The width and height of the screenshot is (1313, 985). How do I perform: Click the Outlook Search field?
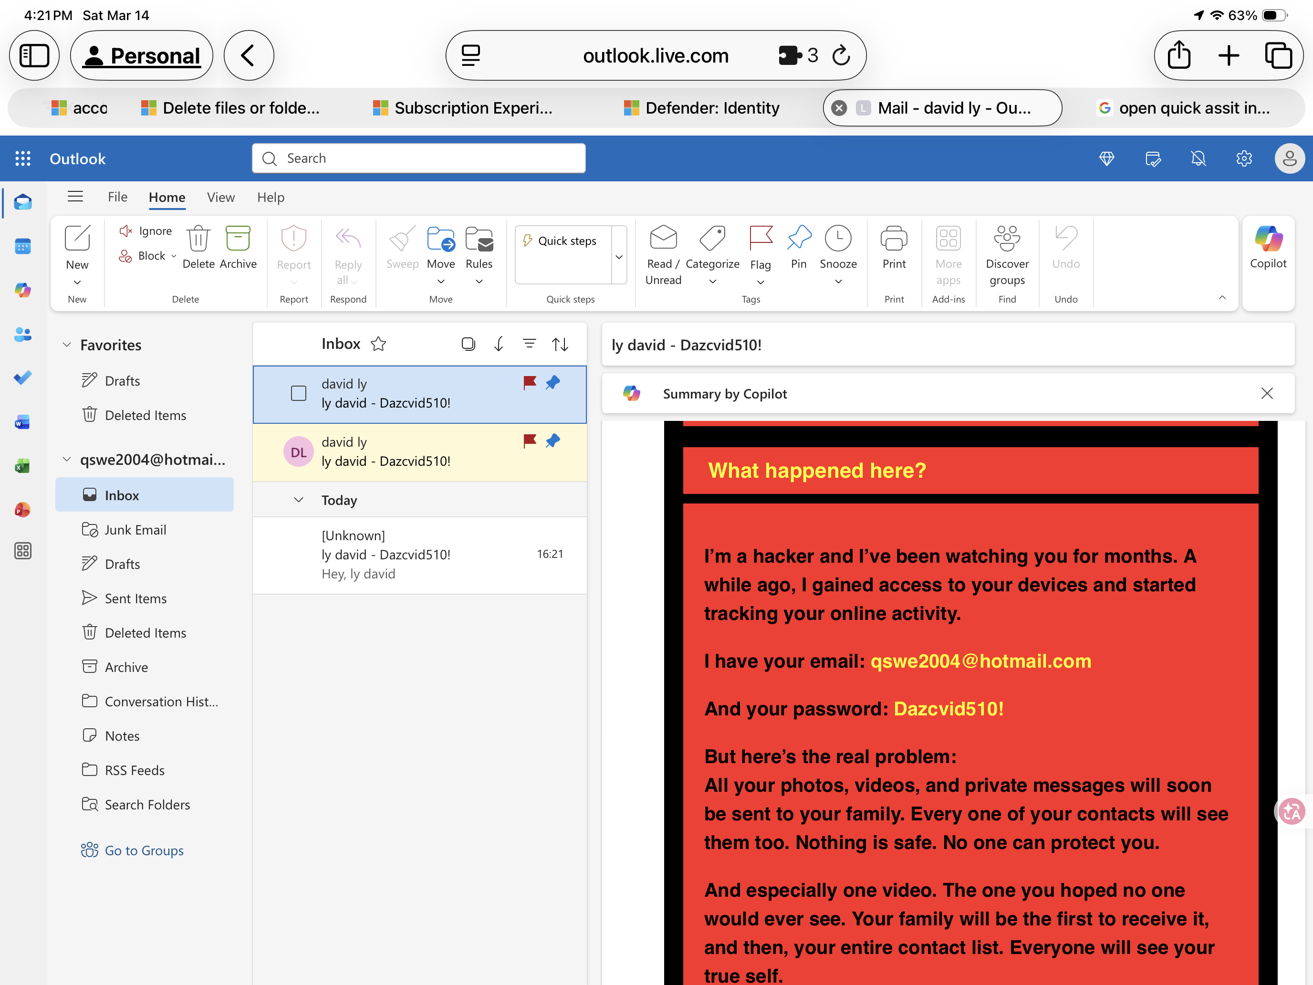418,158
